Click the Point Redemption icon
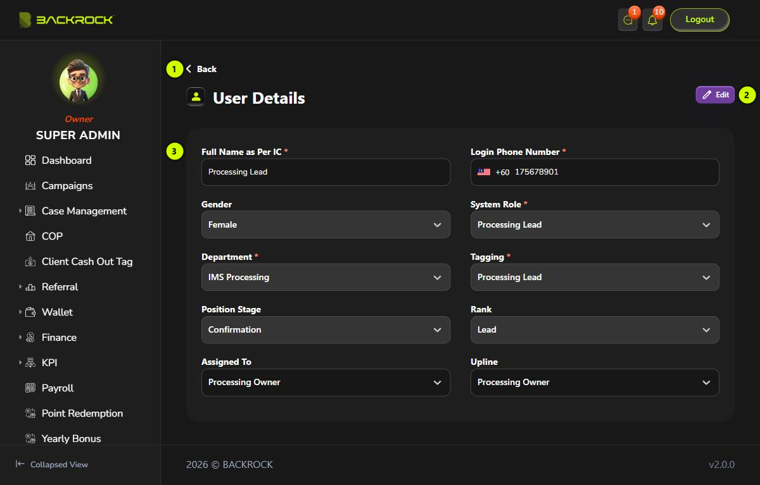Viewport: 760px width, 485px height. (x=30, y=414)
